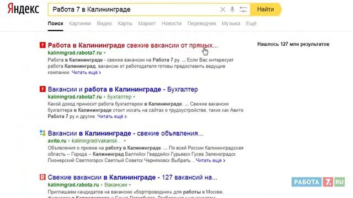Screen dimensions: 353x198
Task: Open the Карты tab
Action: (125, 23)
